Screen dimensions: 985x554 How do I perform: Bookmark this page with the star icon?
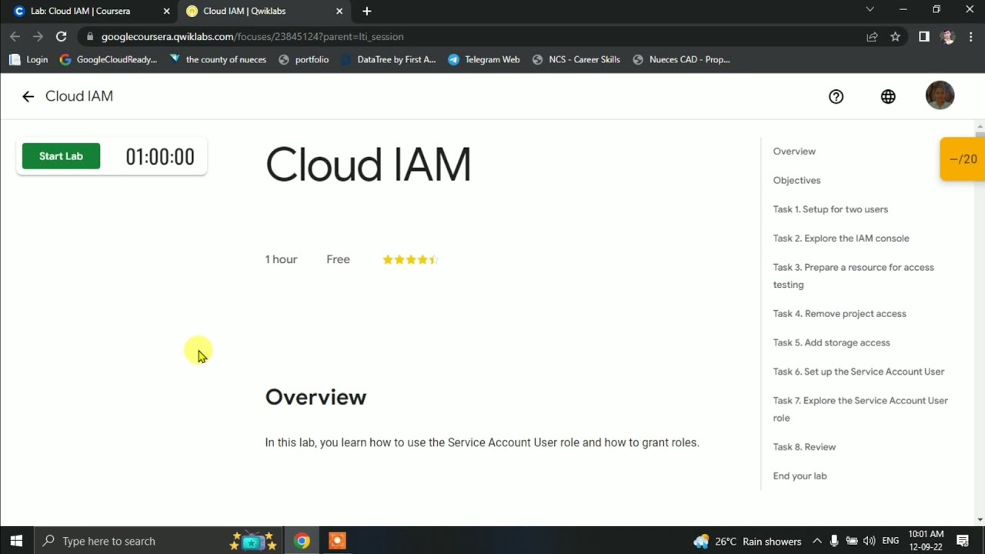coord(895,36)
